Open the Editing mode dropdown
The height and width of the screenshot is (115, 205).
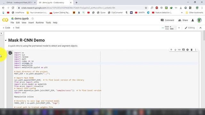point(190,28)
